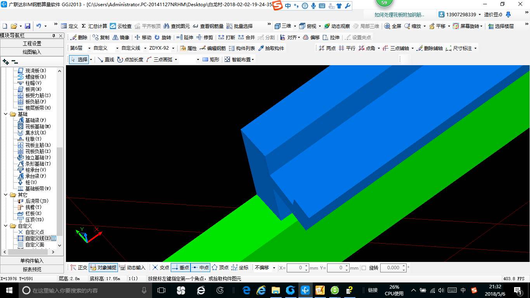Select the 打断 break tool
The image size is (530, 298).
click(x=227, y=37)
